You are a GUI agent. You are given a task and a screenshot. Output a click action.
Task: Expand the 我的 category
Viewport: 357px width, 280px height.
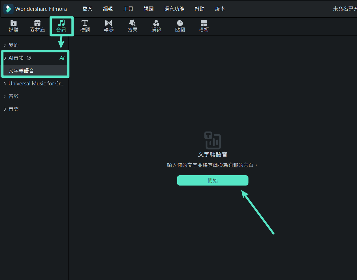5,45
